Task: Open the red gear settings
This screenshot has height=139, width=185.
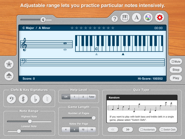Action: 160,17
